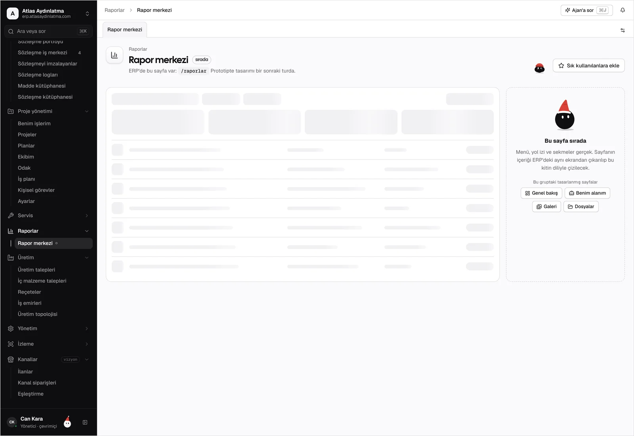Image resolution: width=634 pixels, height=436 pixels.
Task: Expand the Servis section
Action: coord(87,216)
